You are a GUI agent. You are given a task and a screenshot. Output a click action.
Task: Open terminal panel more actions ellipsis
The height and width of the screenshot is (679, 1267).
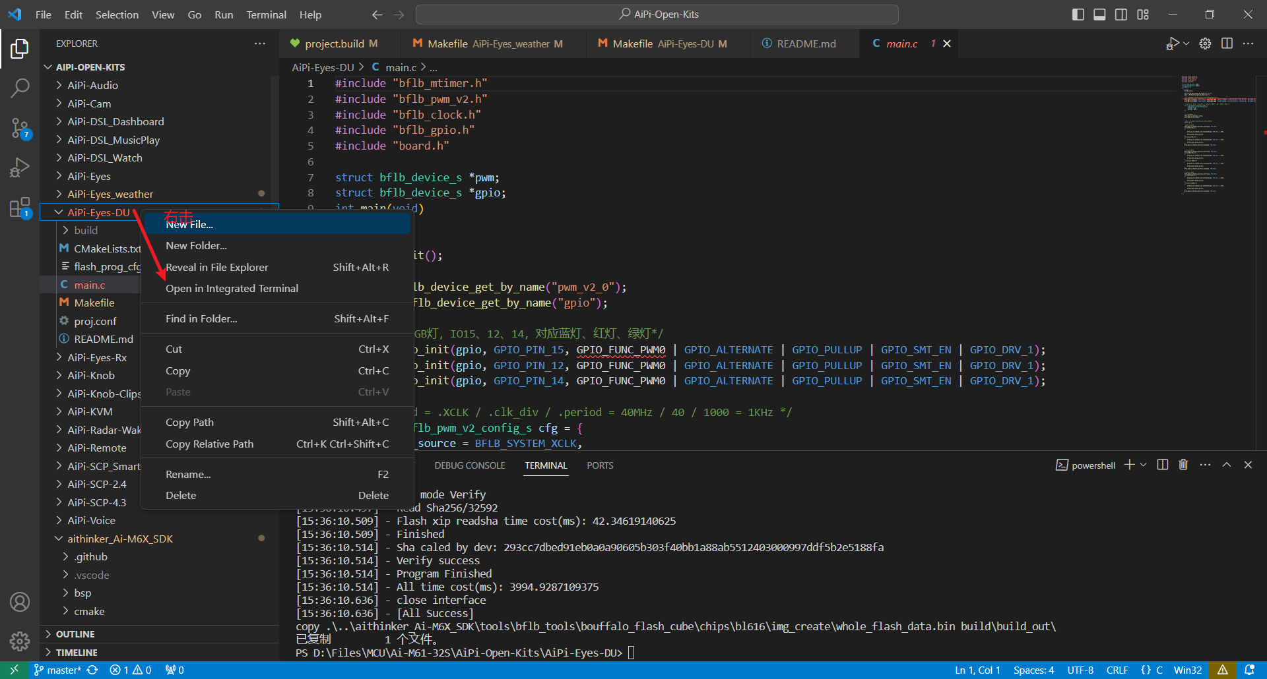[x=1205, y=465]
